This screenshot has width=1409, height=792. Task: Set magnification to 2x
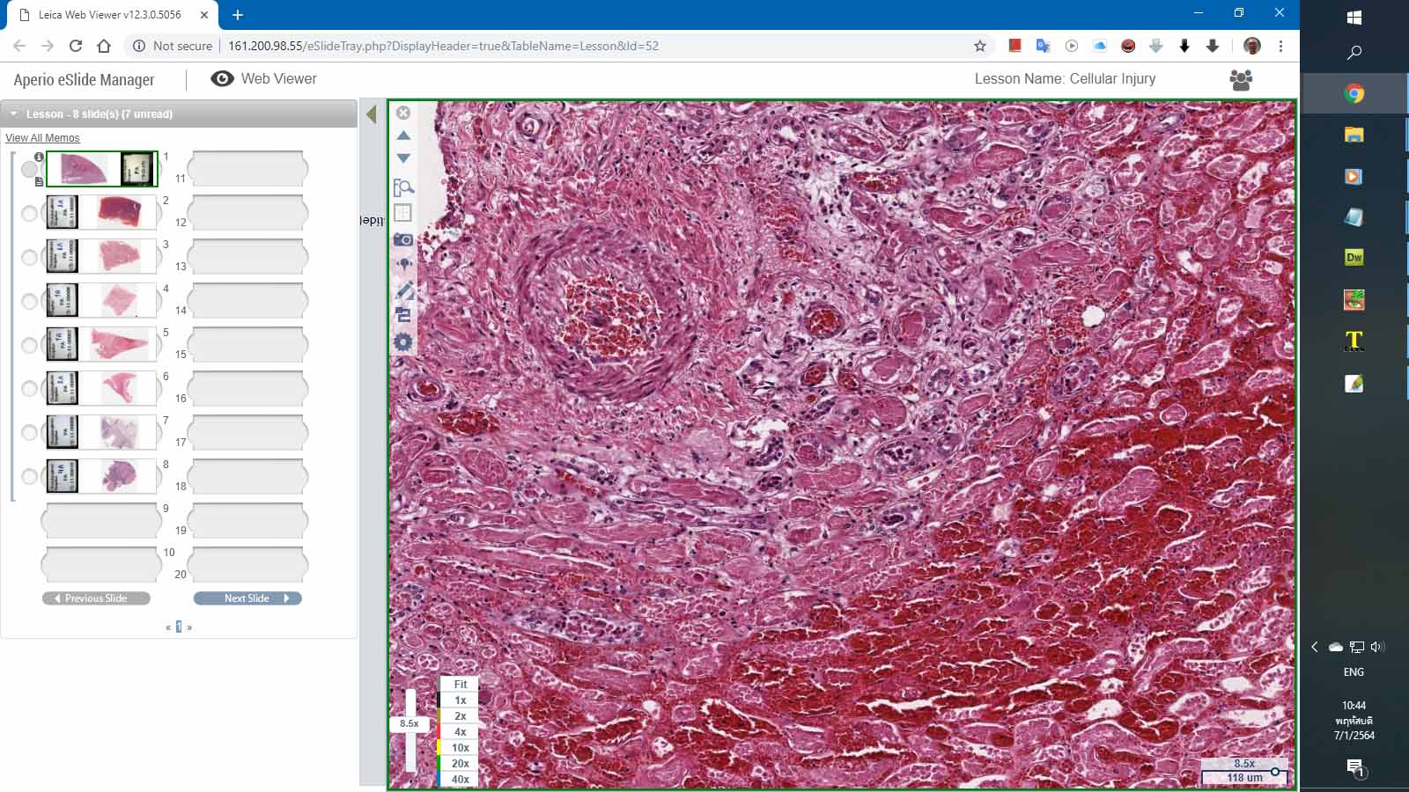(460, 715)
